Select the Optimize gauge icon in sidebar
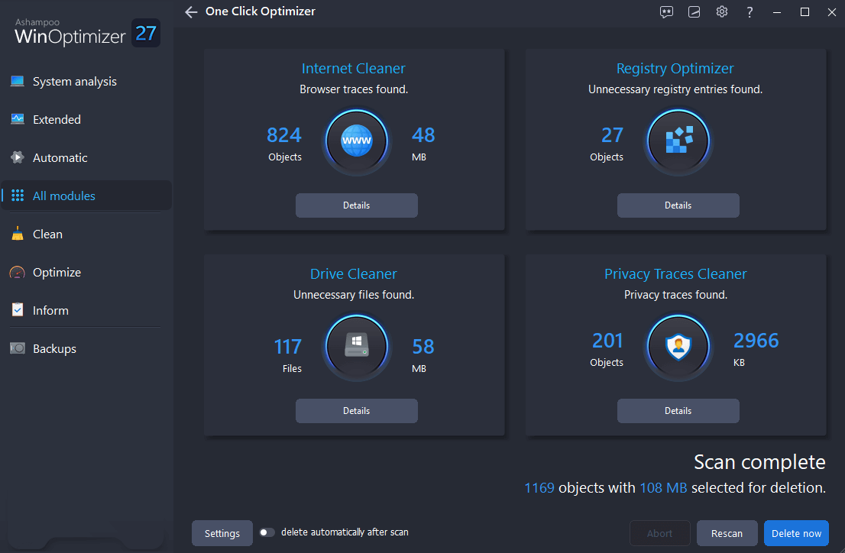Screen dimensions: 845x553 (17, 272)
